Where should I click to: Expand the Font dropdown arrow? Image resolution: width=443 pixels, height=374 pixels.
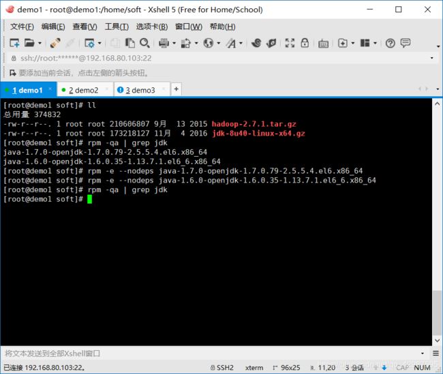[x=241, y=43]
